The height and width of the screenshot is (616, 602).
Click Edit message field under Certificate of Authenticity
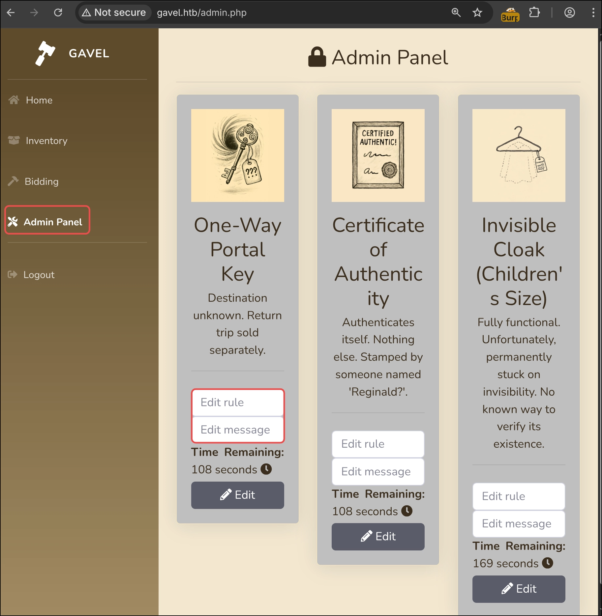pos(378,472)
